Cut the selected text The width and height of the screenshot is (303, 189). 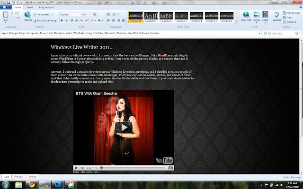point(15,13)
